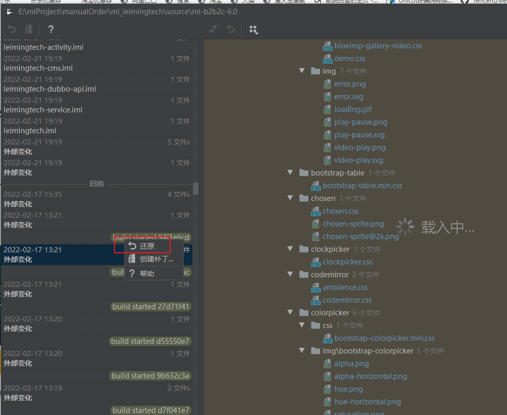507x415 pixels.
Task: Select 2022-02-17 15:35 外部变化 entry
Action: (x=97, y=199)
